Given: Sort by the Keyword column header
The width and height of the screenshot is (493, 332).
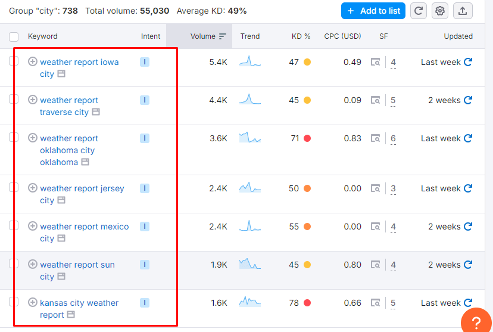Looking at the screenshot, I should 43,36.
